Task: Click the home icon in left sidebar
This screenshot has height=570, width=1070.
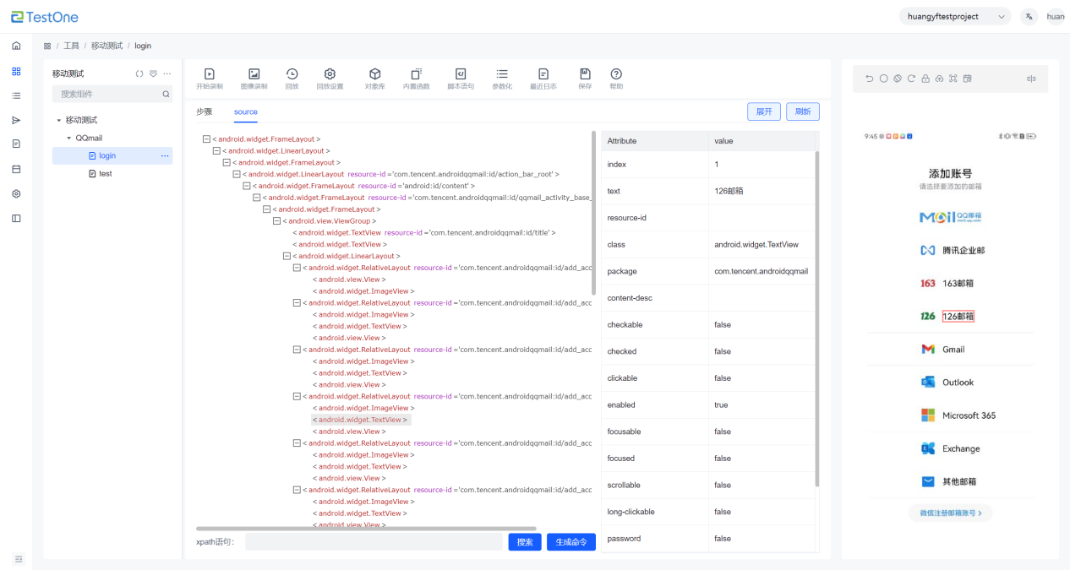Action: 16,46
